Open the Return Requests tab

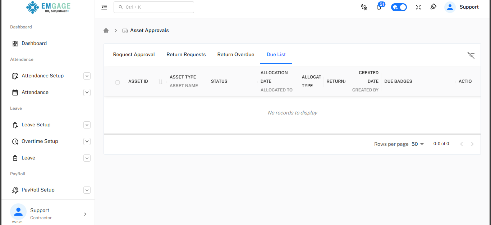point(186,55)
